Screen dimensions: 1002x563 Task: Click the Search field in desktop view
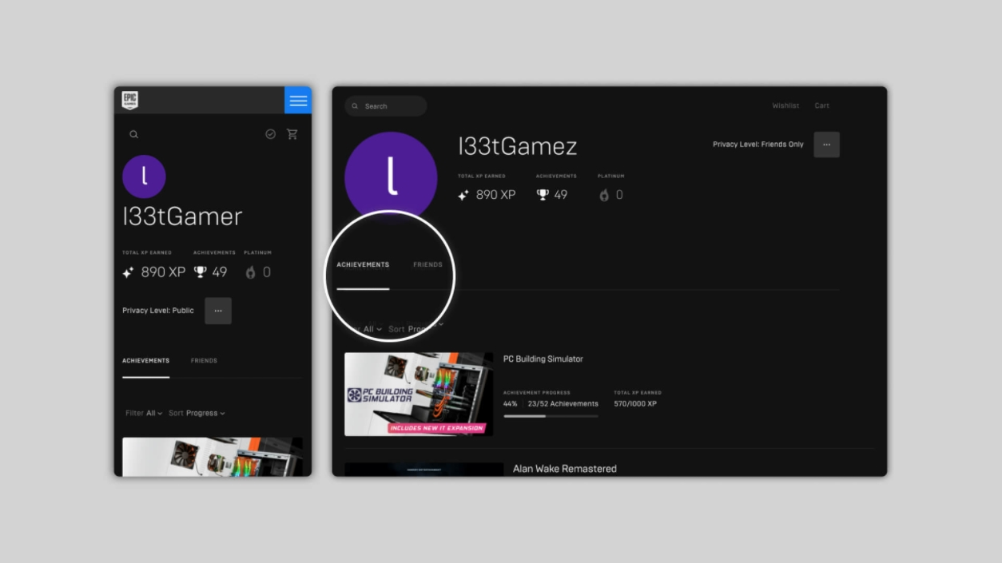pos(386,106)
